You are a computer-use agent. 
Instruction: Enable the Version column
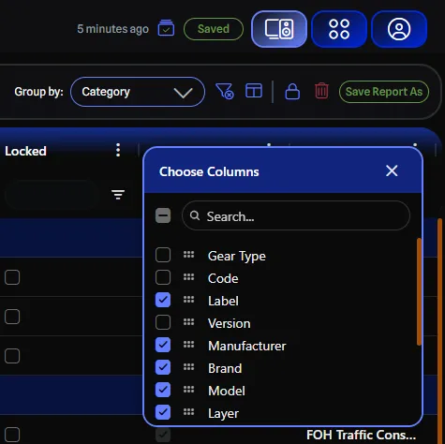click(163, 322)
